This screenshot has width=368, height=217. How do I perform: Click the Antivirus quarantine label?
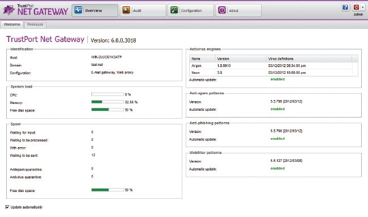click(26, 177)
